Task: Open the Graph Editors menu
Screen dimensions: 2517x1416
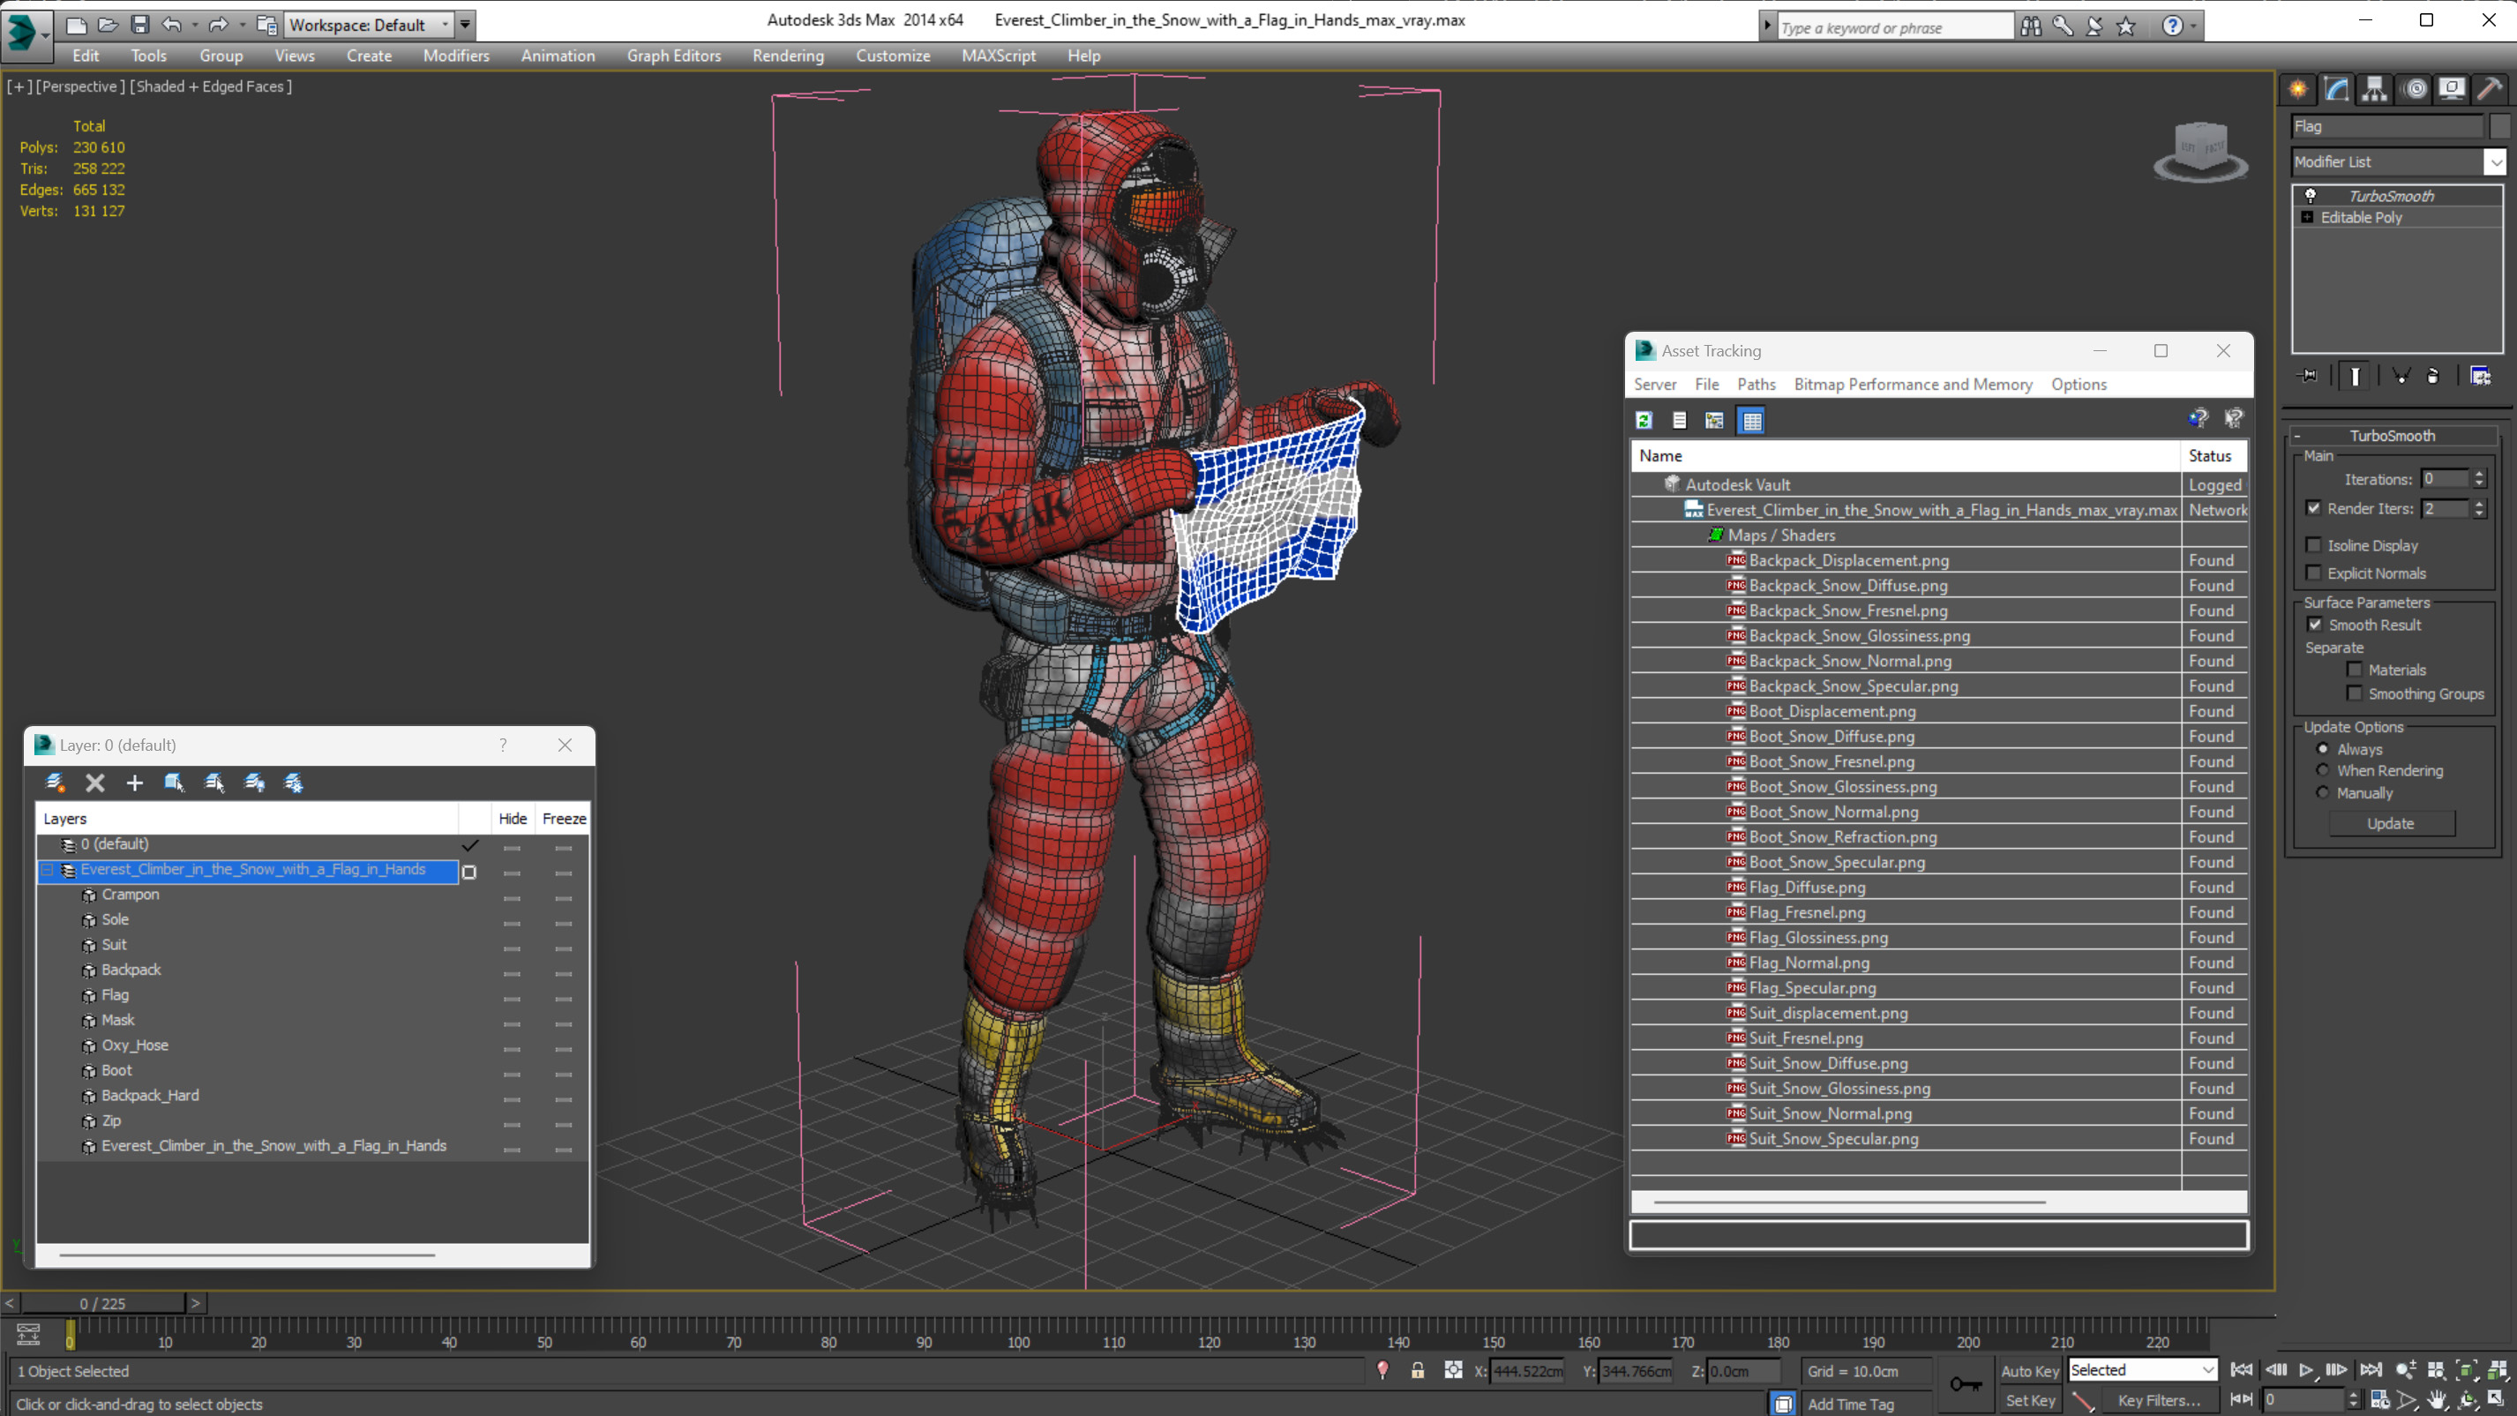Action: pyautogui.click(x=674, y=56)
